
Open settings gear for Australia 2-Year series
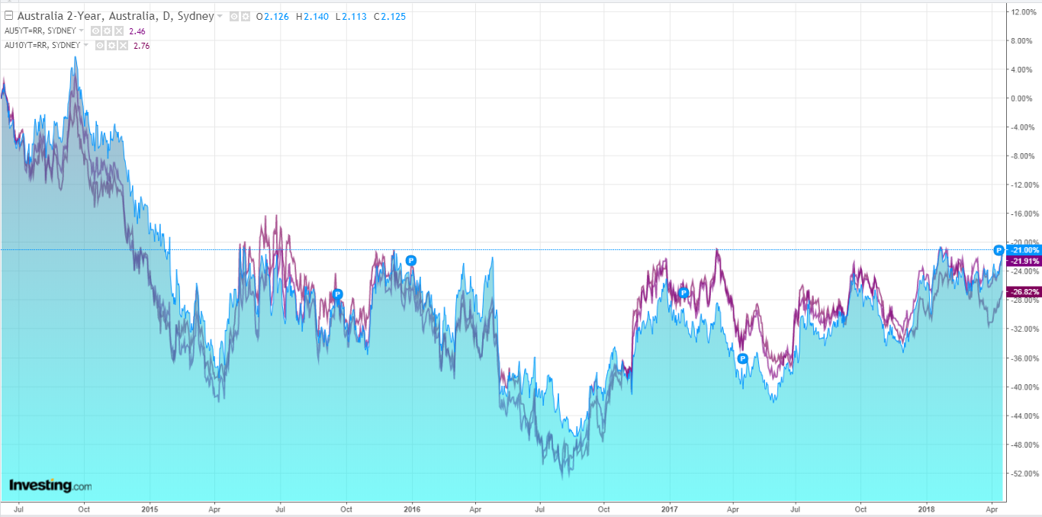coord(245,16)
